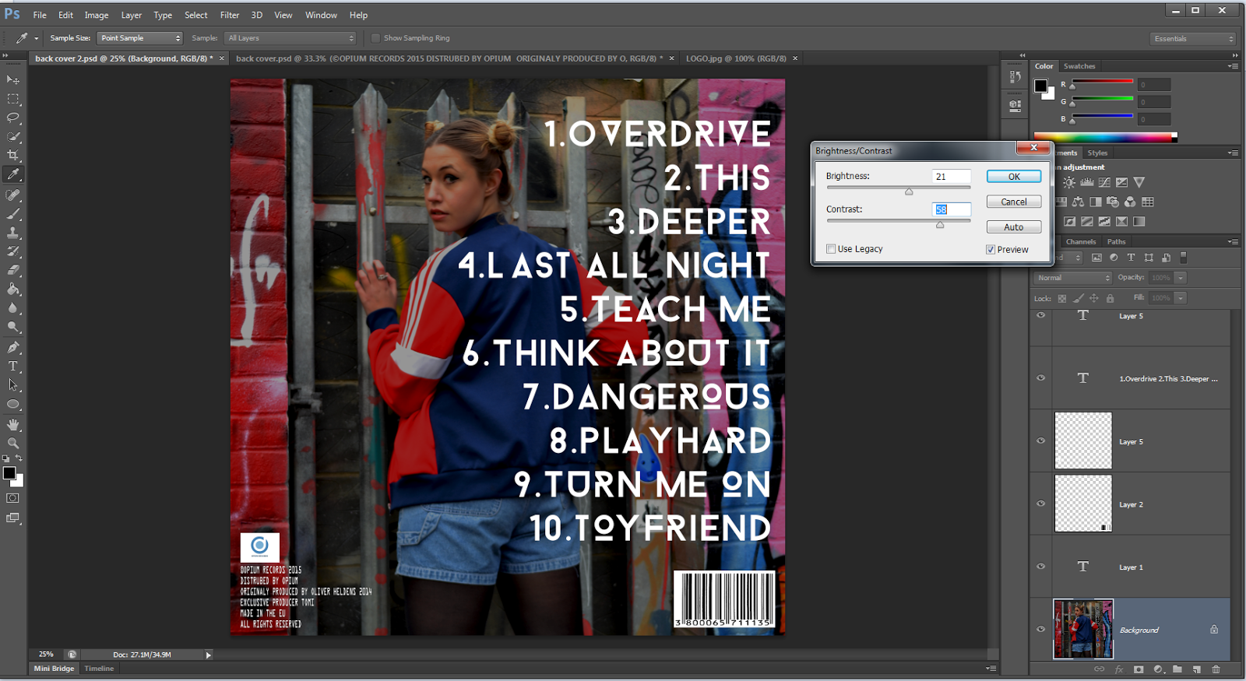The width and height of the screenshot is (1246, 681).
Task: Hide the 1.Overdrive text layer
Action: 1040,378
